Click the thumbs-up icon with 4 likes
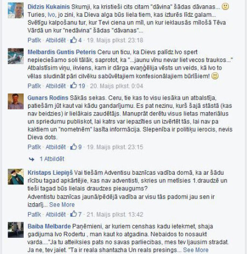The height and width of the screenshot is (254, 247). coord(73,40)
